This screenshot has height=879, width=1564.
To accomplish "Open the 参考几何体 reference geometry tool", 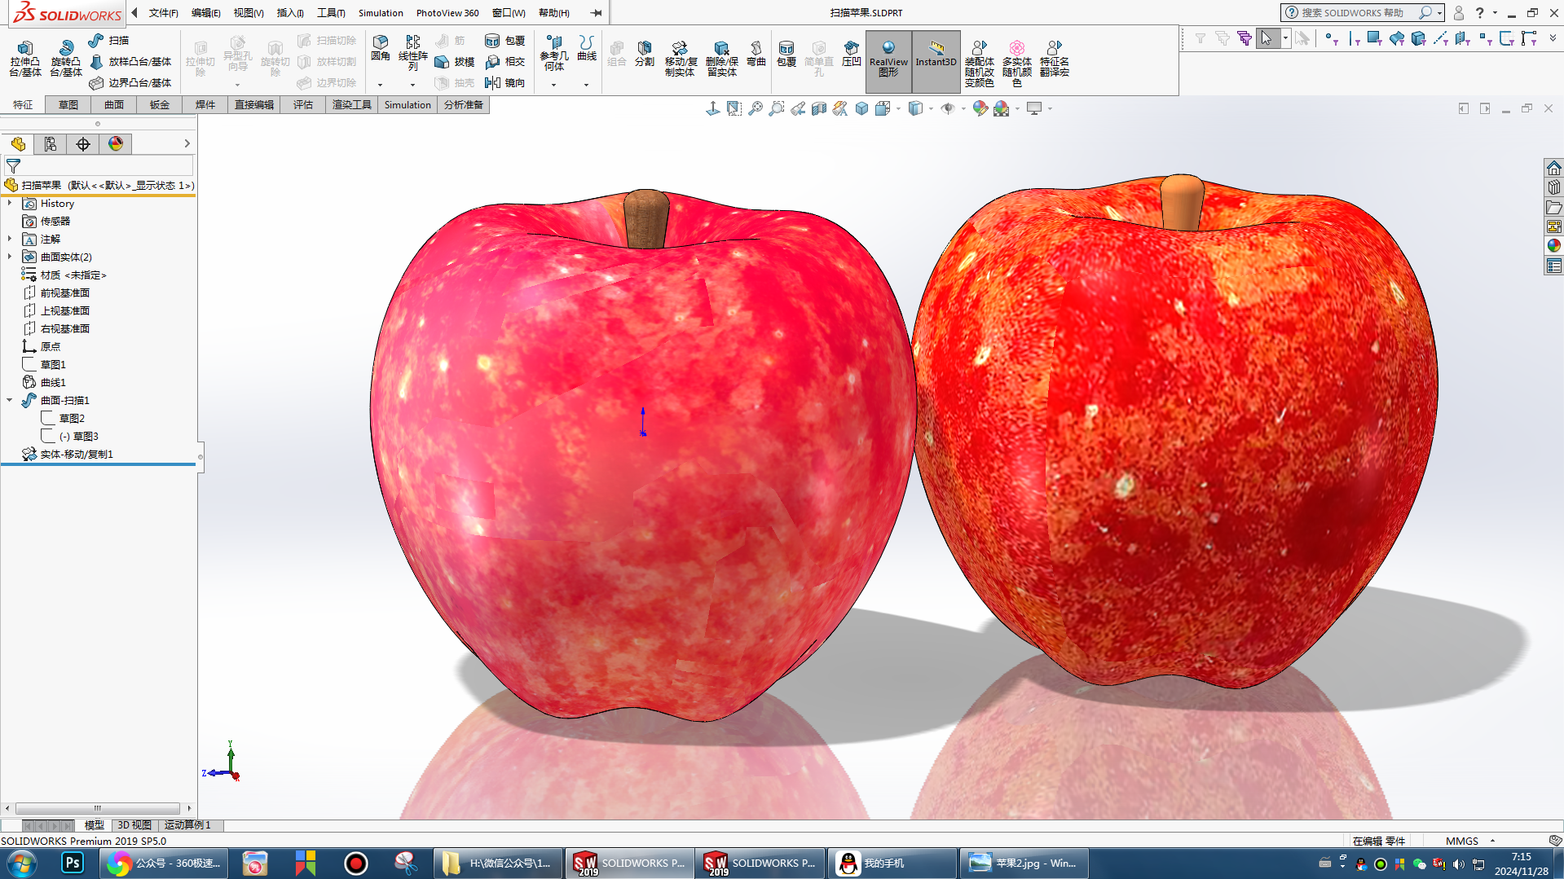I will click(x=554, y=53).
